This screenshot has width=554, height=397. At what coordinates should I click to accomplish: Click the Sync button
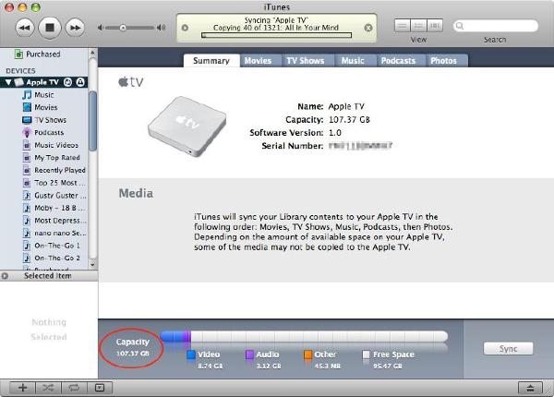508,349
